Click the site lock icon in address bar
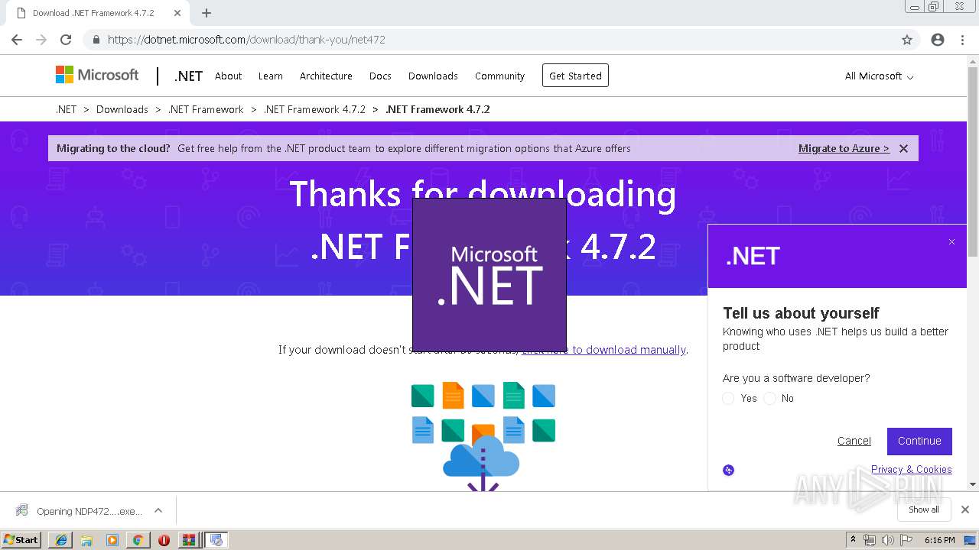 (96, 40)
